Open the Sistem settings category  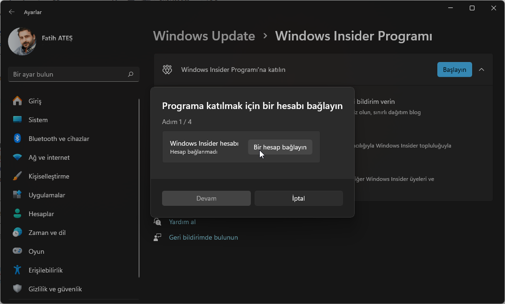38,120
